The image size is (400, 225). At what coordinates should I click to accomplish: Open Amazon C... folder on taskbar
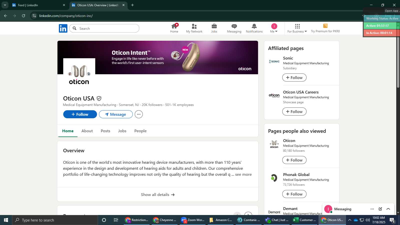(x=221, y=220)
